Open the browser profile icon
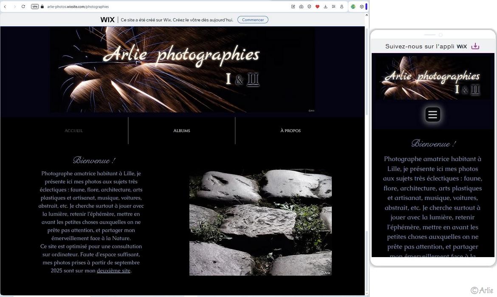This screenshot has height=297, width=497. click(x=342, y=6)
